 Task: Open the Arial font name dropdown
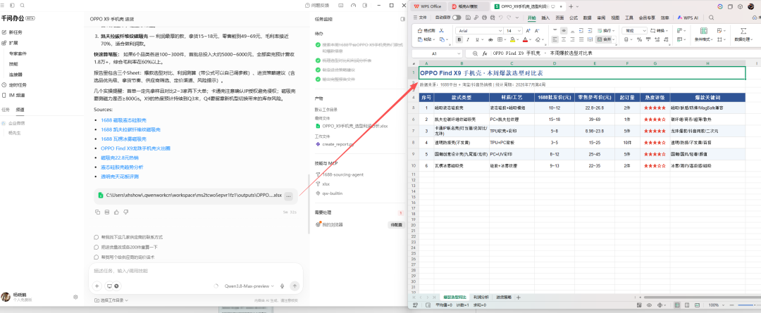499,30
